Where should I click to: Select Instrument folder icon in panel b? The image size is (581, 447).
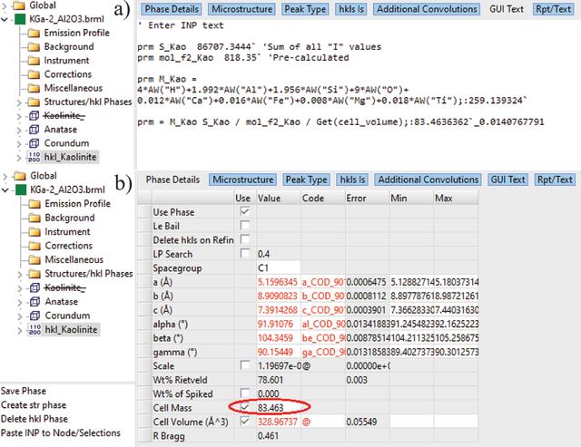pos(34,232)
